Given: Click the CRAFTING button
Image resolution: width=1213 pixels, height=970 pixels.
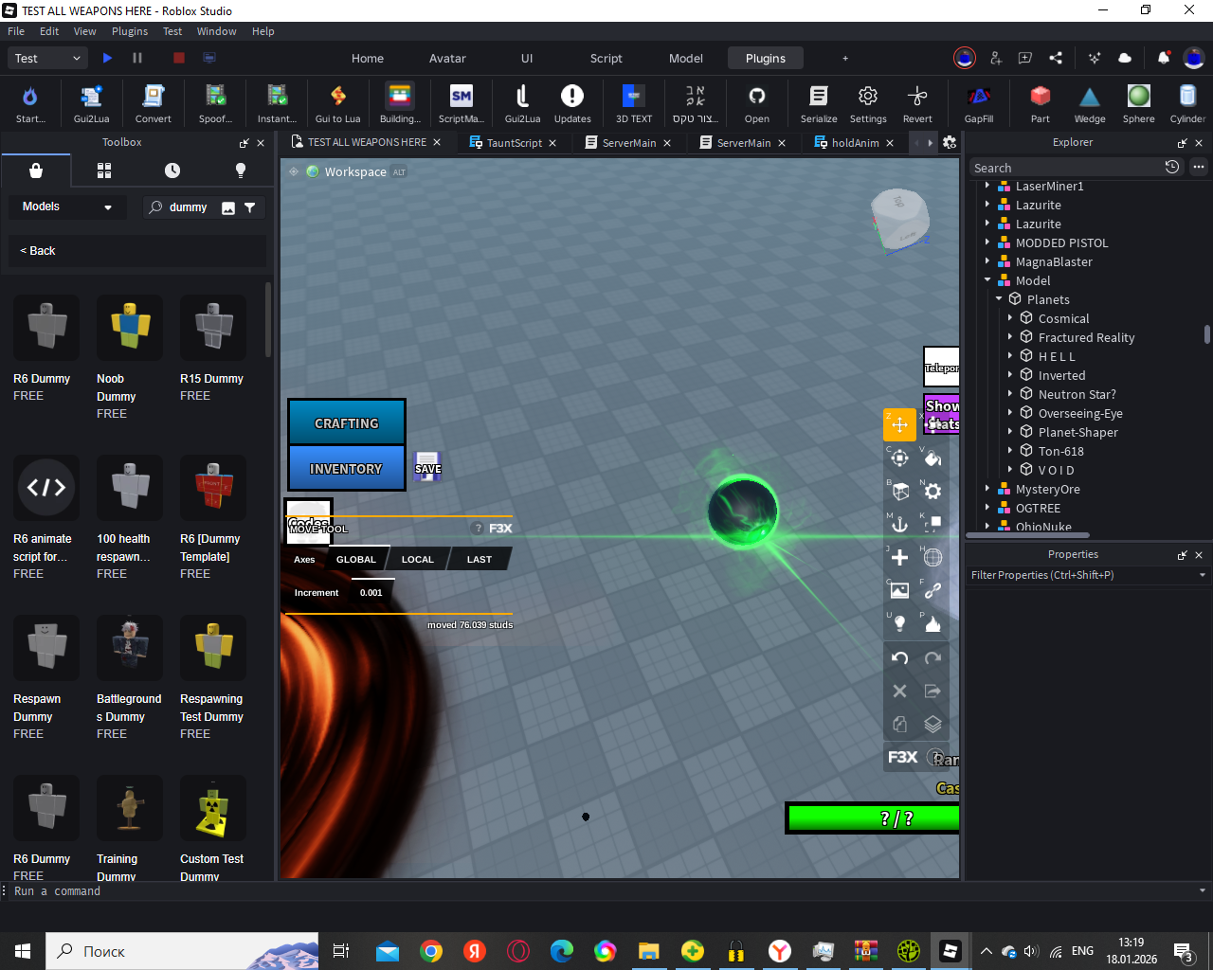Looking at the screenshot, I should [x=347, y=422].
